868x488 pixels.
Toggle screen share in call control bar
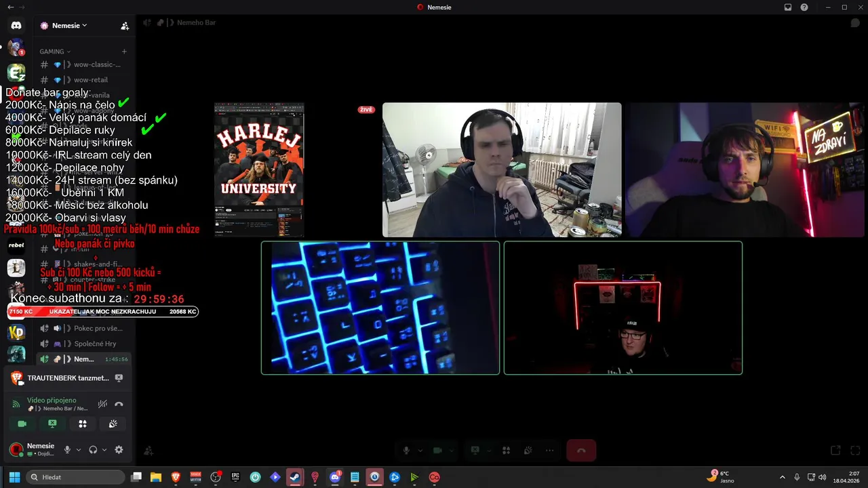click(475, 450)
